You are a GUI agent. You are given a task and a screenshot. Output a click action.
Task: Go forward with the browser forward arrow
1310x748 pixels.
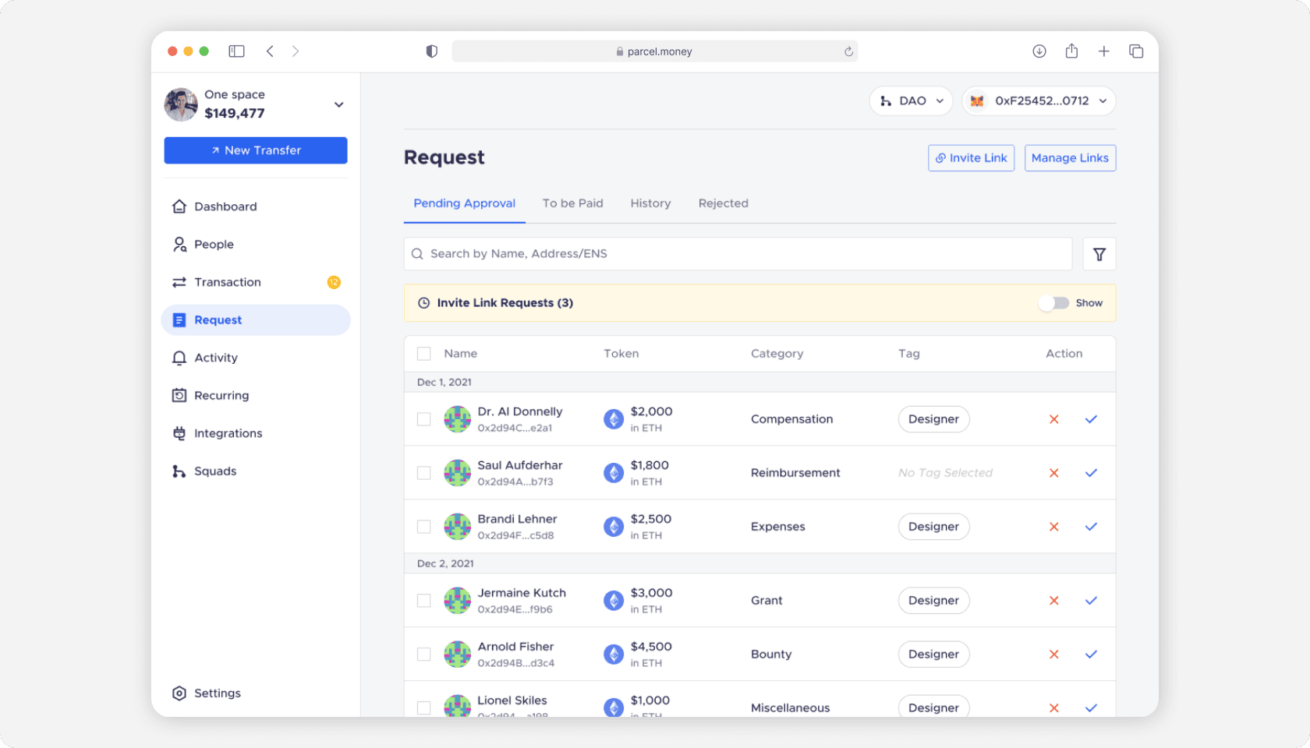coord(296,51)
